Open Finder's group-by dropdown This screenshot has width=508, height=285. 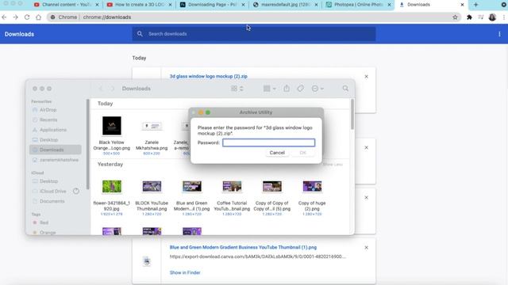[x=270, y=89]
